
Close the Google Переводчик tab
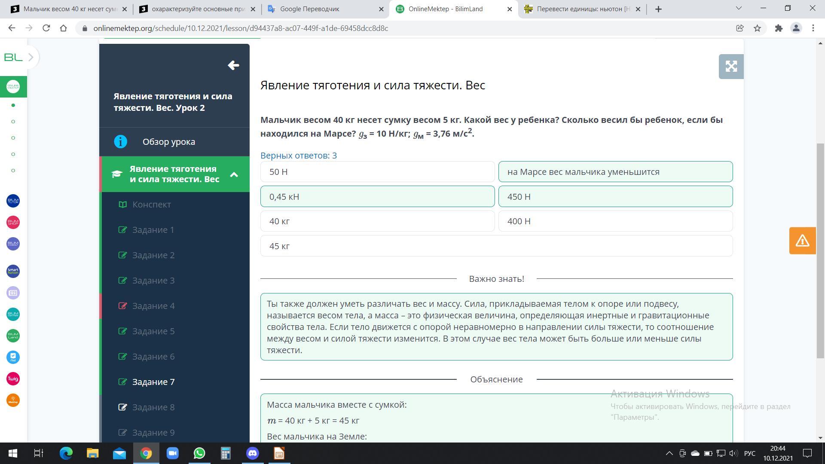coord(381,9)
